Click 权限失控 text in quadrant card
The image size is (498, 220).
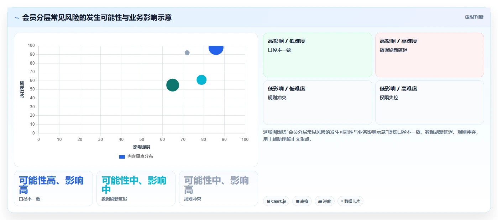(x=389, y=98)
